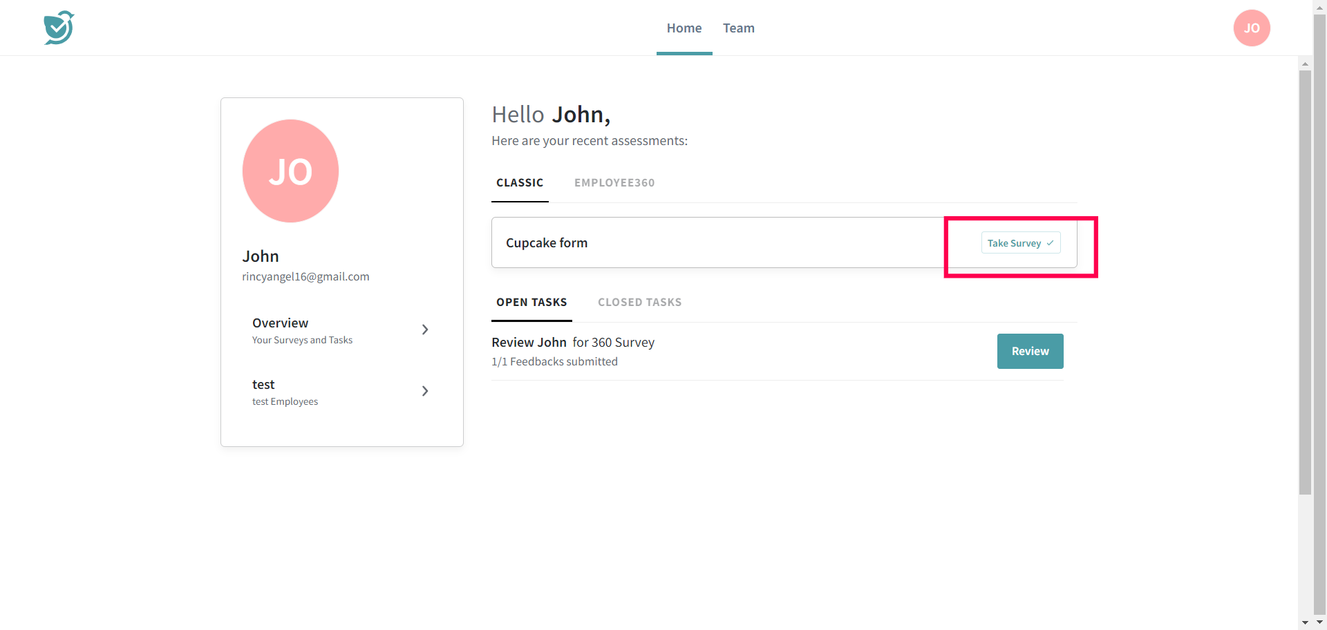This screenshot has width=1327, height=630.
Task: Click the checkmark icon on Take Survey
Action: tap(1050, 243)
